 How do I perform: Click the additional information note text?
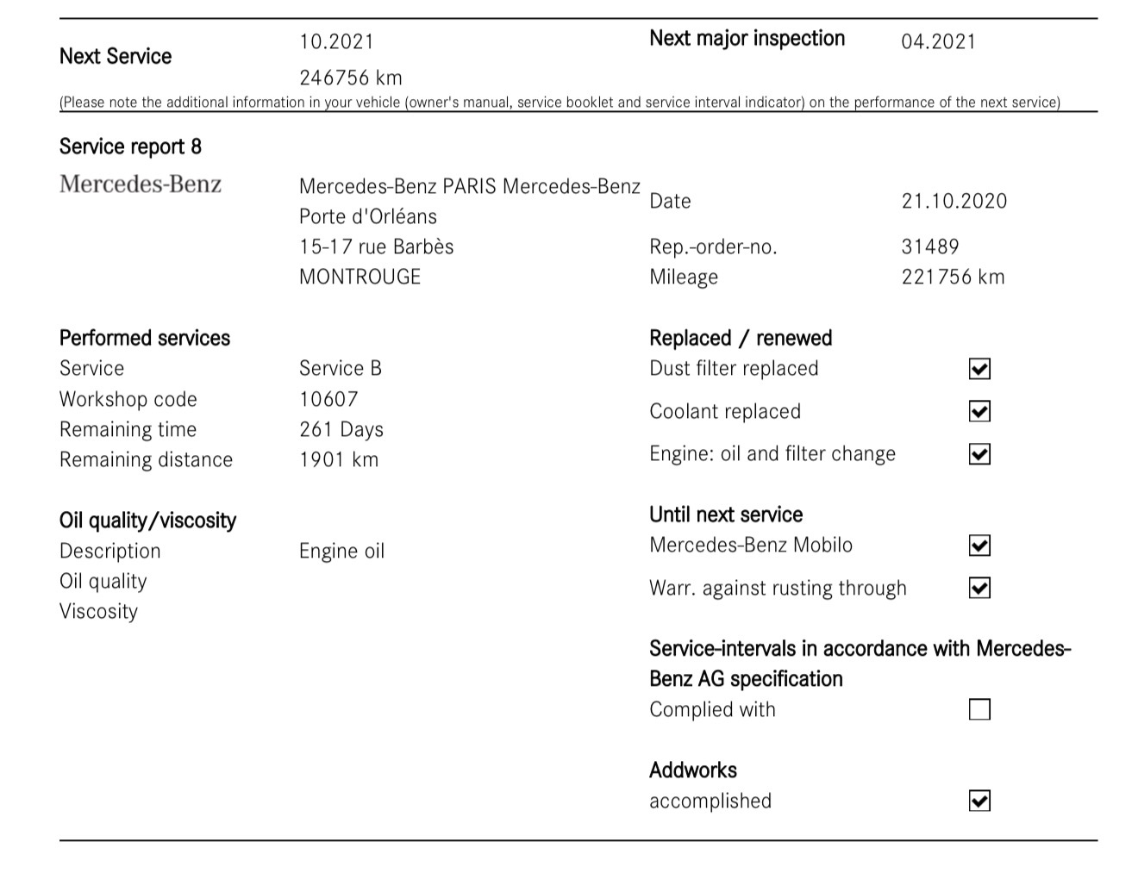[x=560, y=103]
